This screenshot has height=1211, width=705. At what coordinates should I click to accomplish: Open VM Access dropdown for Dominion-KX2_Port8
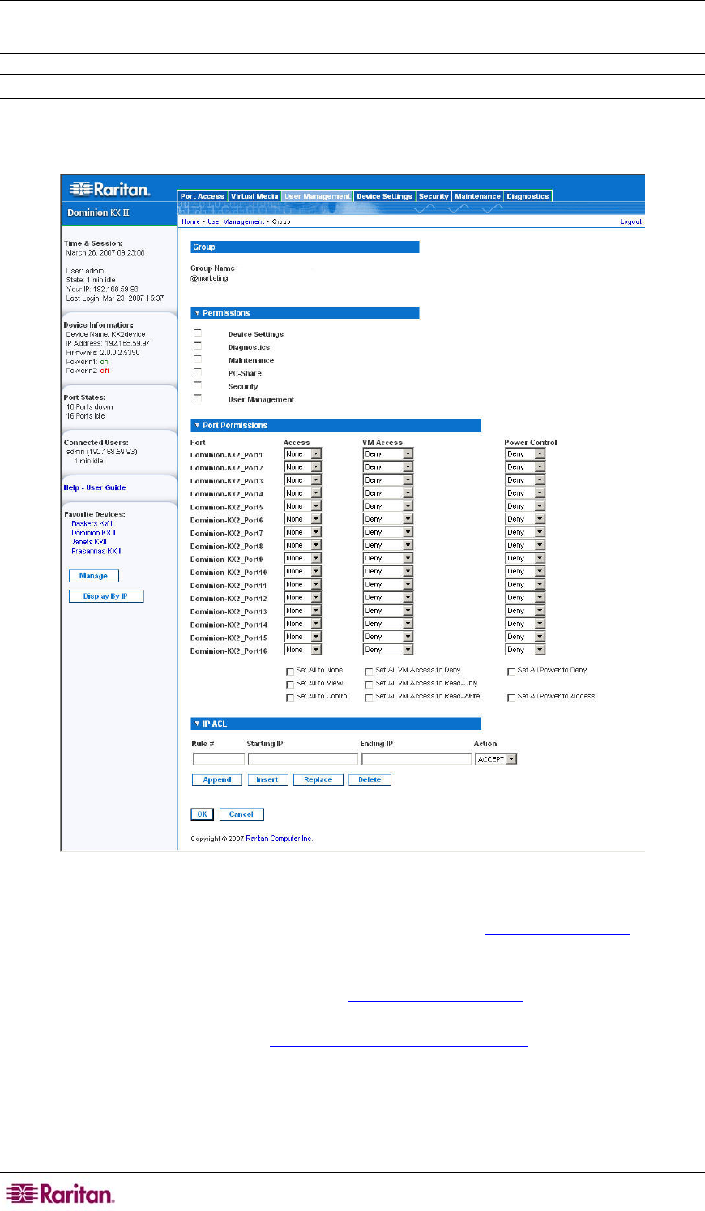tap(388, 545)
